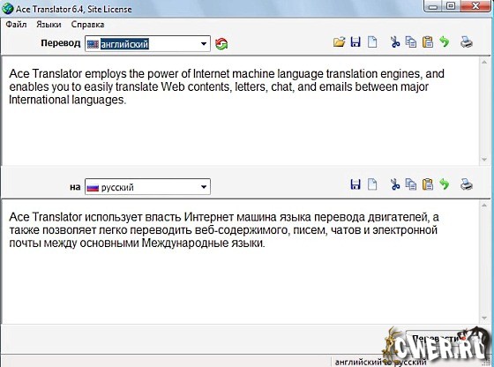Expand the английский source language dropdown
Image resolution: width=494 pixels, height=367 pixels.
[204, 44]
